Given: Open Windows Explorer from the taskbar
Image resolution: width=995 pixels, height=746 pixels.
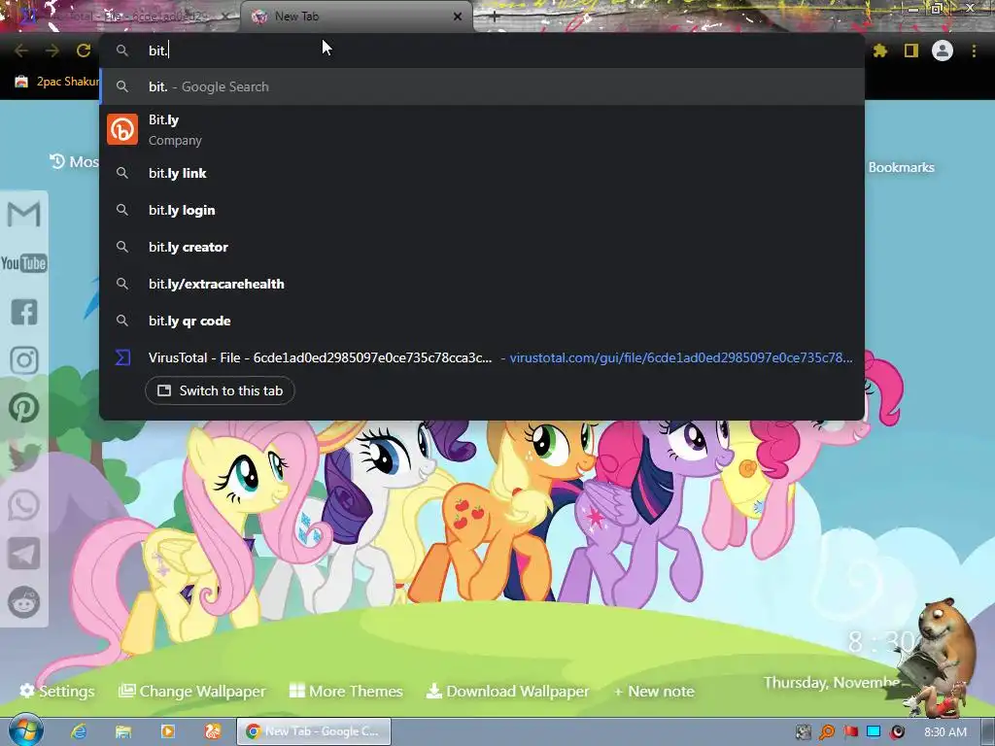Looking at the screenshot, I should (x=123, y=731).
